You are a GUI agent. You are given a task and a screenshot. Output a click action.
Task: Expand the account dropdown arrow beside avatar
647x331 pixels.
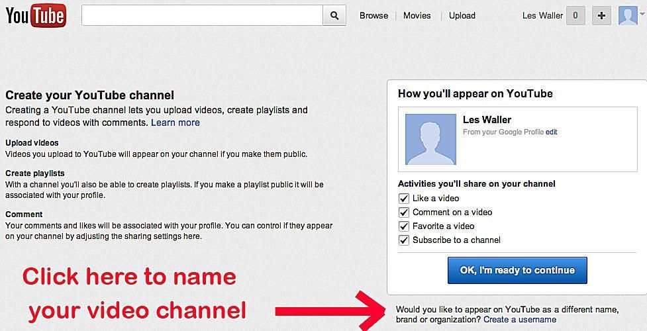(642, 14)
